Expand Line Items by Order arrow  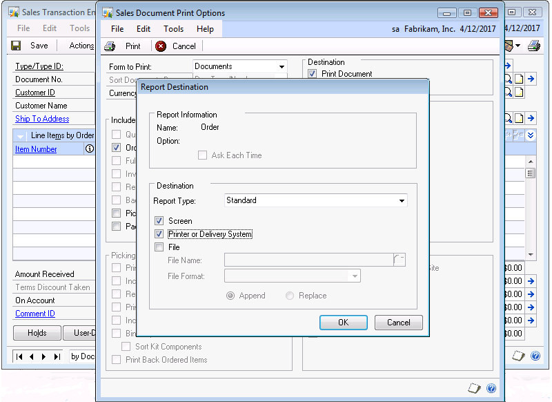(20, 135)
